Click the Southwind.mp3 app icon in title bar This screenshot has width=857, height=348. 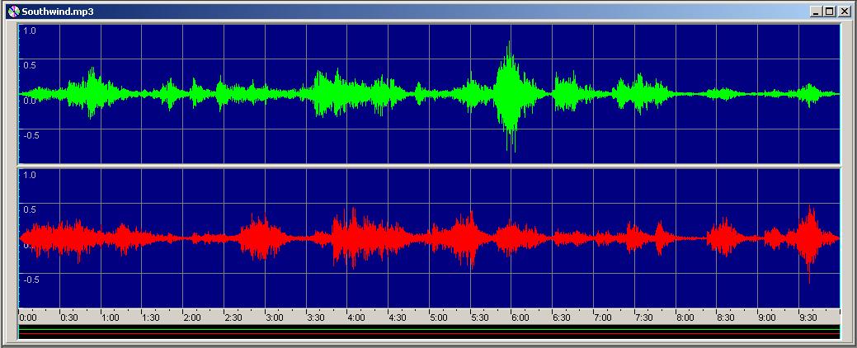click(12, 11)
